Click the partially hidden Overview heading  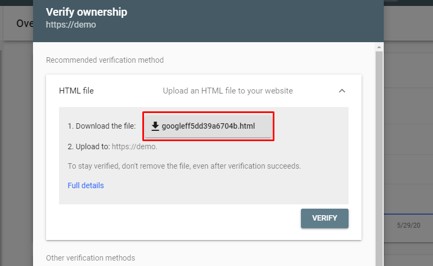[25, 23]
